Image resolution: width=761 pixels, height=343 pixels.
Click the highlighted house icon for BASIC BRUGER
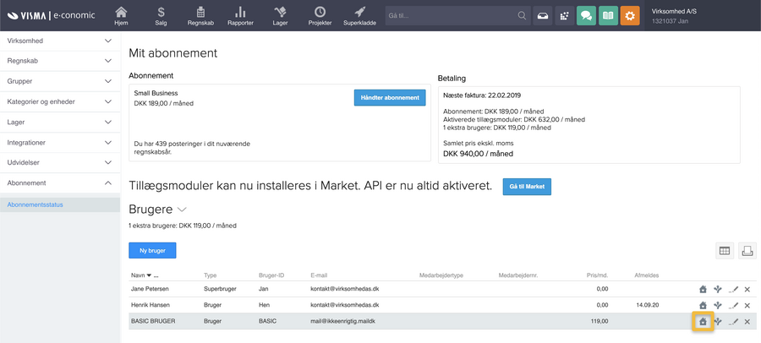coord(702,322)
